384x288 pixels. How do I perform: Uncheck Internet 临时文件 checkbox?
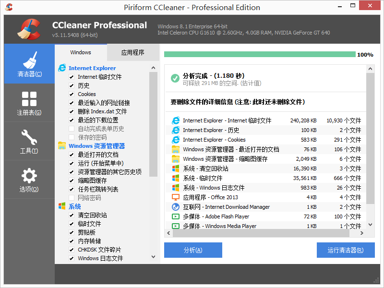(x=72, y=77)
